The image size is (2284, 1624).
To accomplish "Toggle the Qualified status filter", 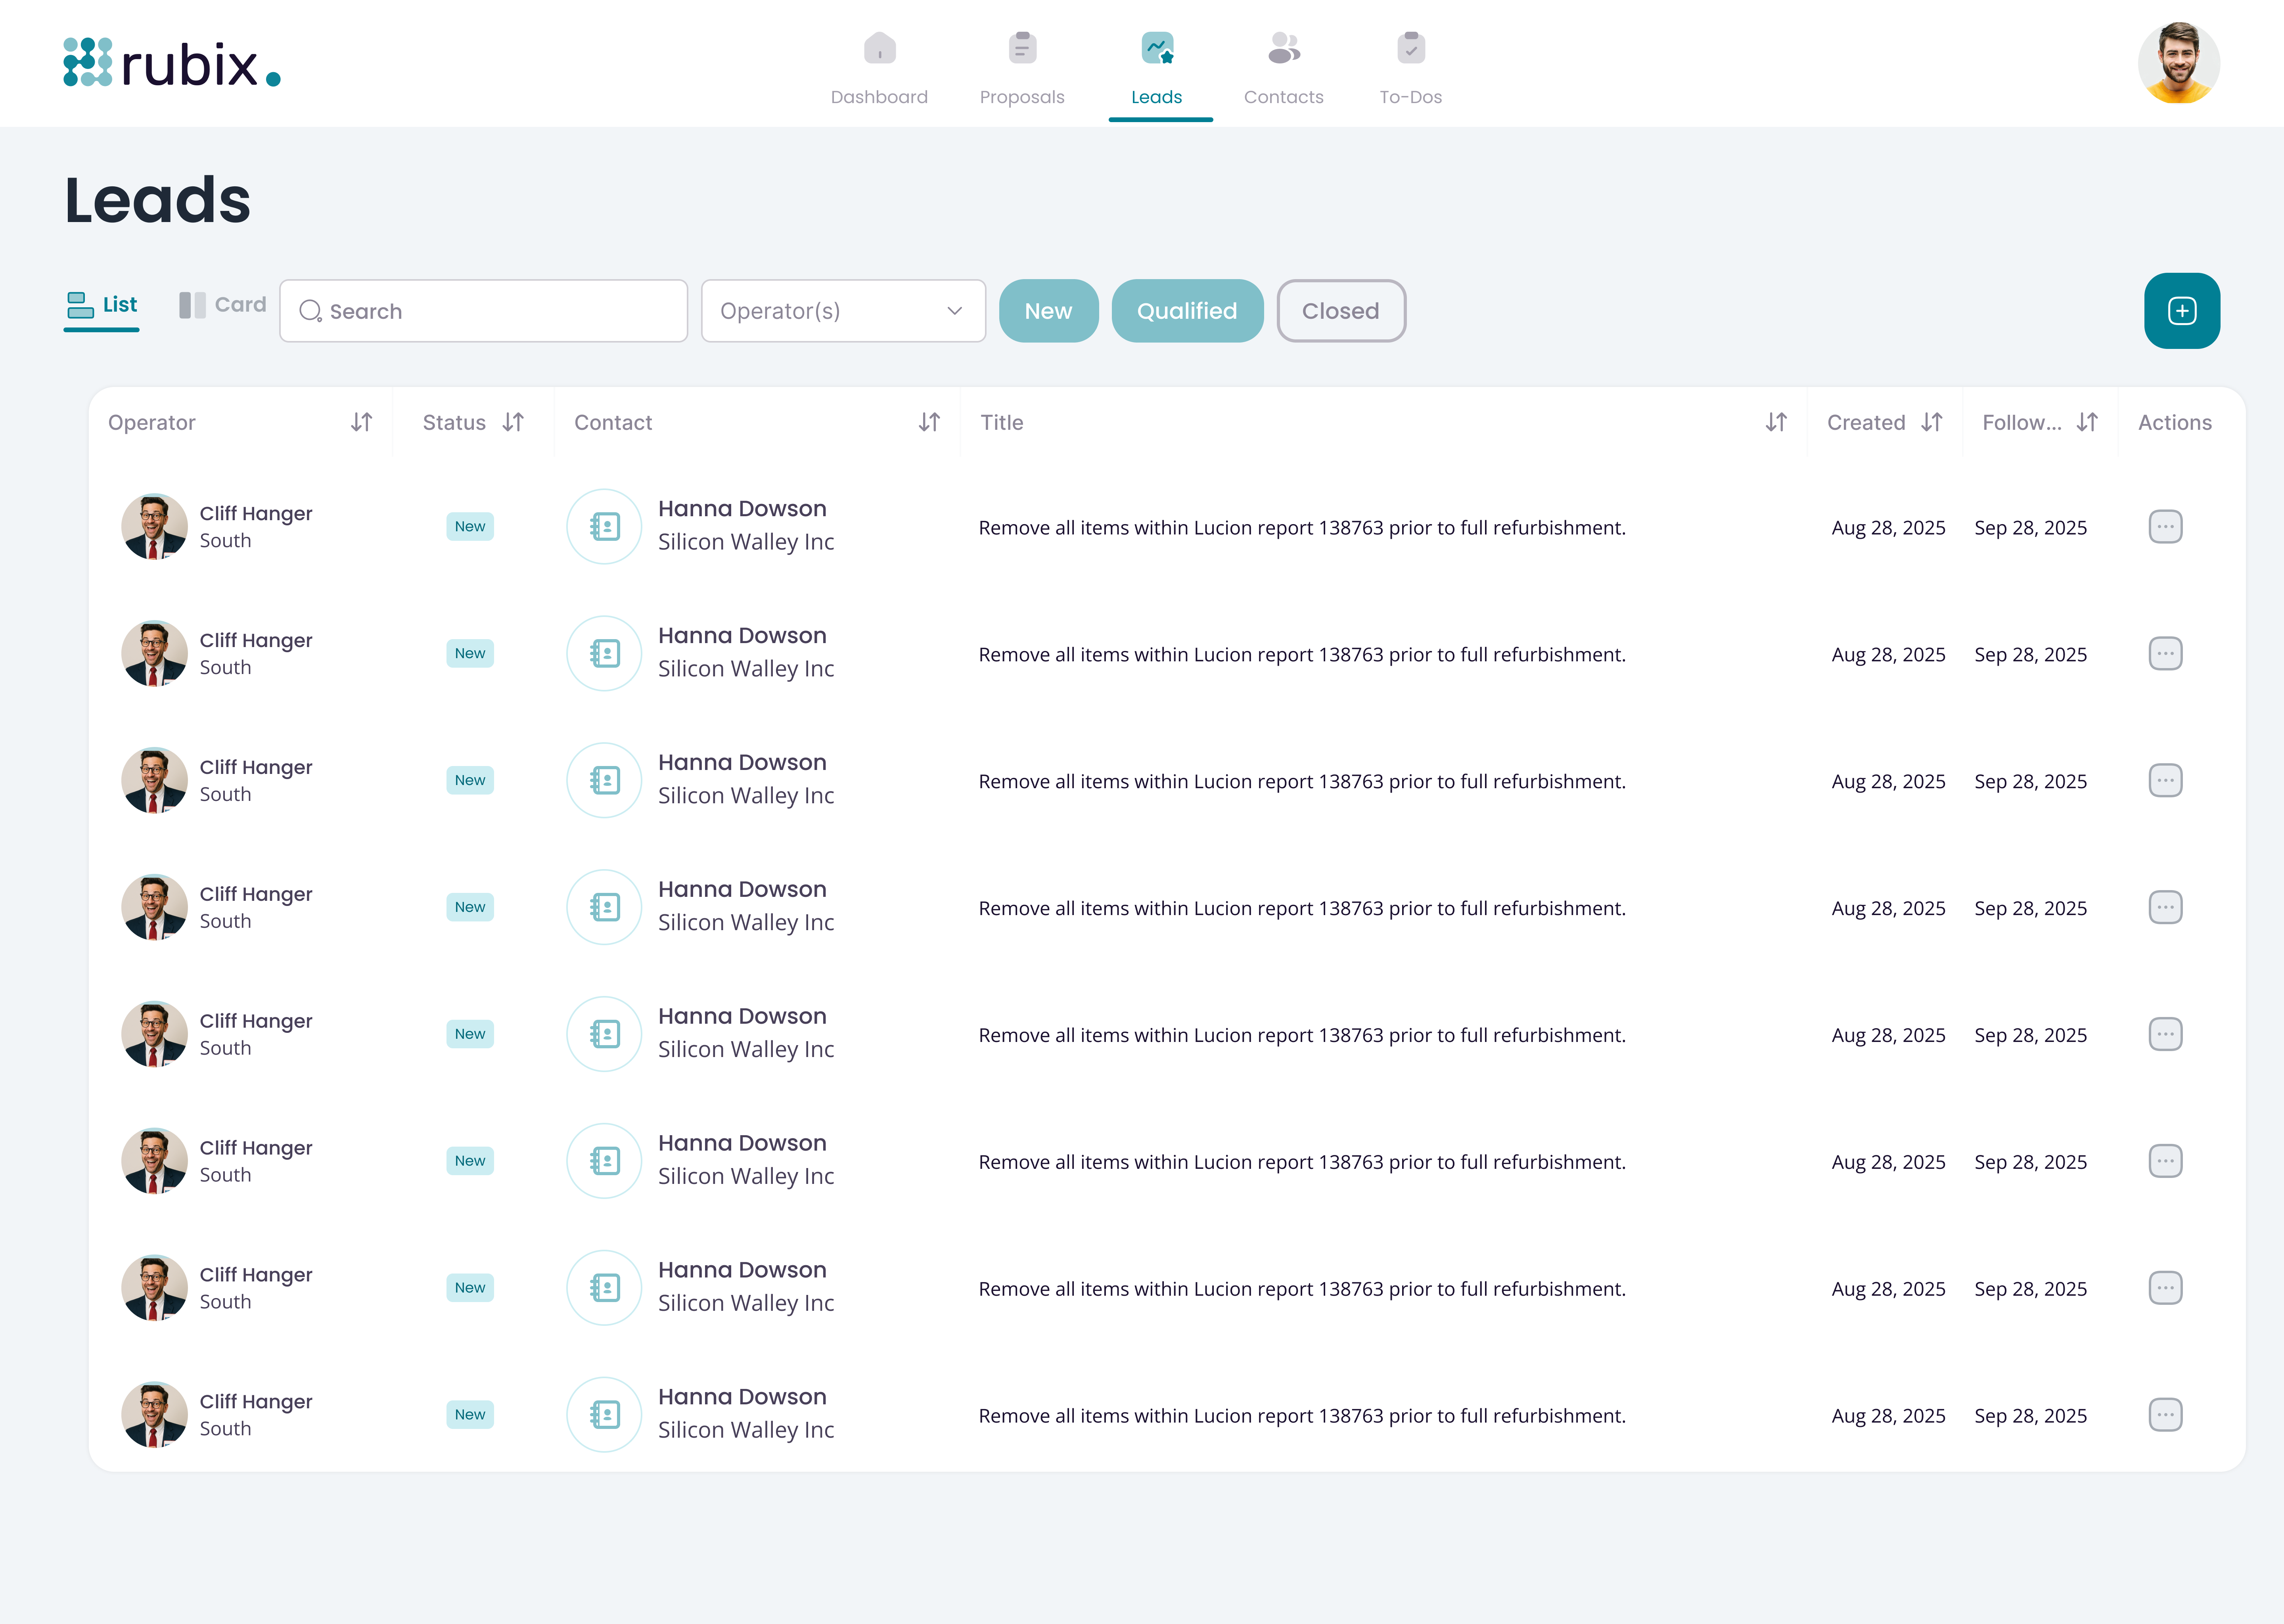I will [x=1187, y=310].
